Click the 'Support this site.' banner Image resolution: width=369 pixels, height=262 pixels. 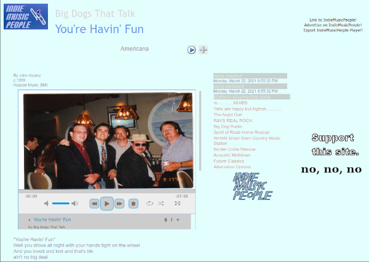(335, 145)
